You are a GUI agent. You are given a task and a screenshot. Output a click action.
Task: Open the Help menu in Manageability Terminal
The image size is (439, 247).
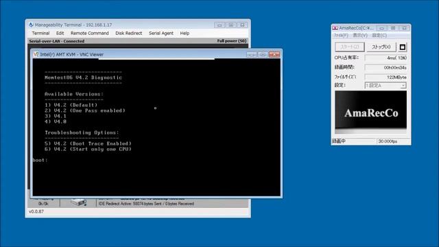coord(185,33)
